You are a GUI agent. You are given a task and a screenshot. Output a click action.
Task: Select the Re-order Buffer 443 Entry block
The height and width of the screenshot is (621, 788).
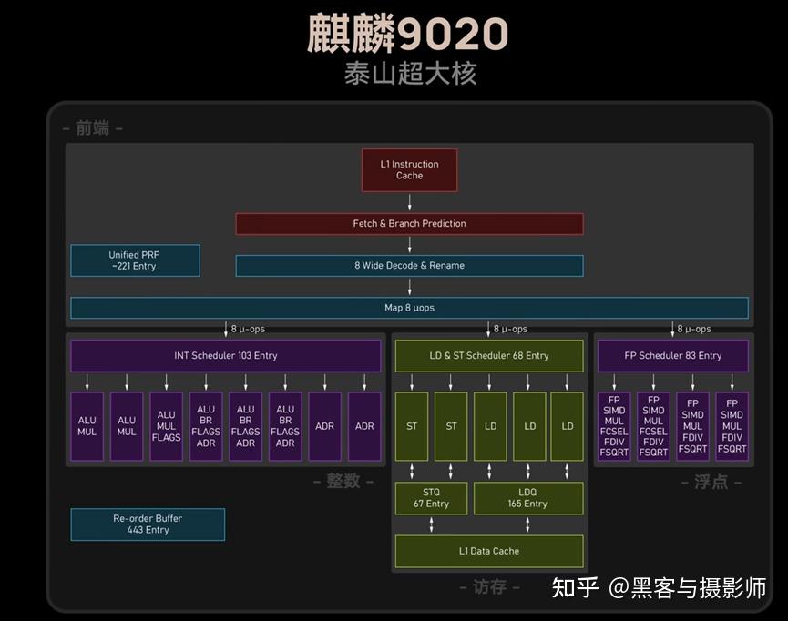click(147, 524)
